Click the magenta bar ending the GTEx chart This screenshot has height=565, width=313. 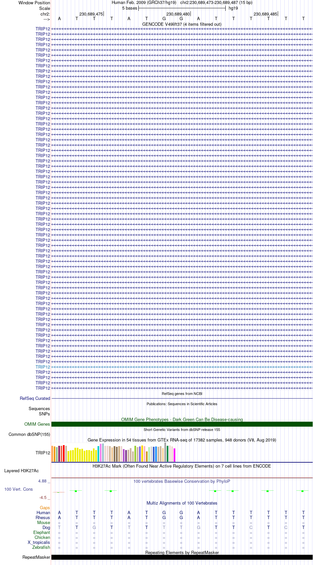(175, 455)
